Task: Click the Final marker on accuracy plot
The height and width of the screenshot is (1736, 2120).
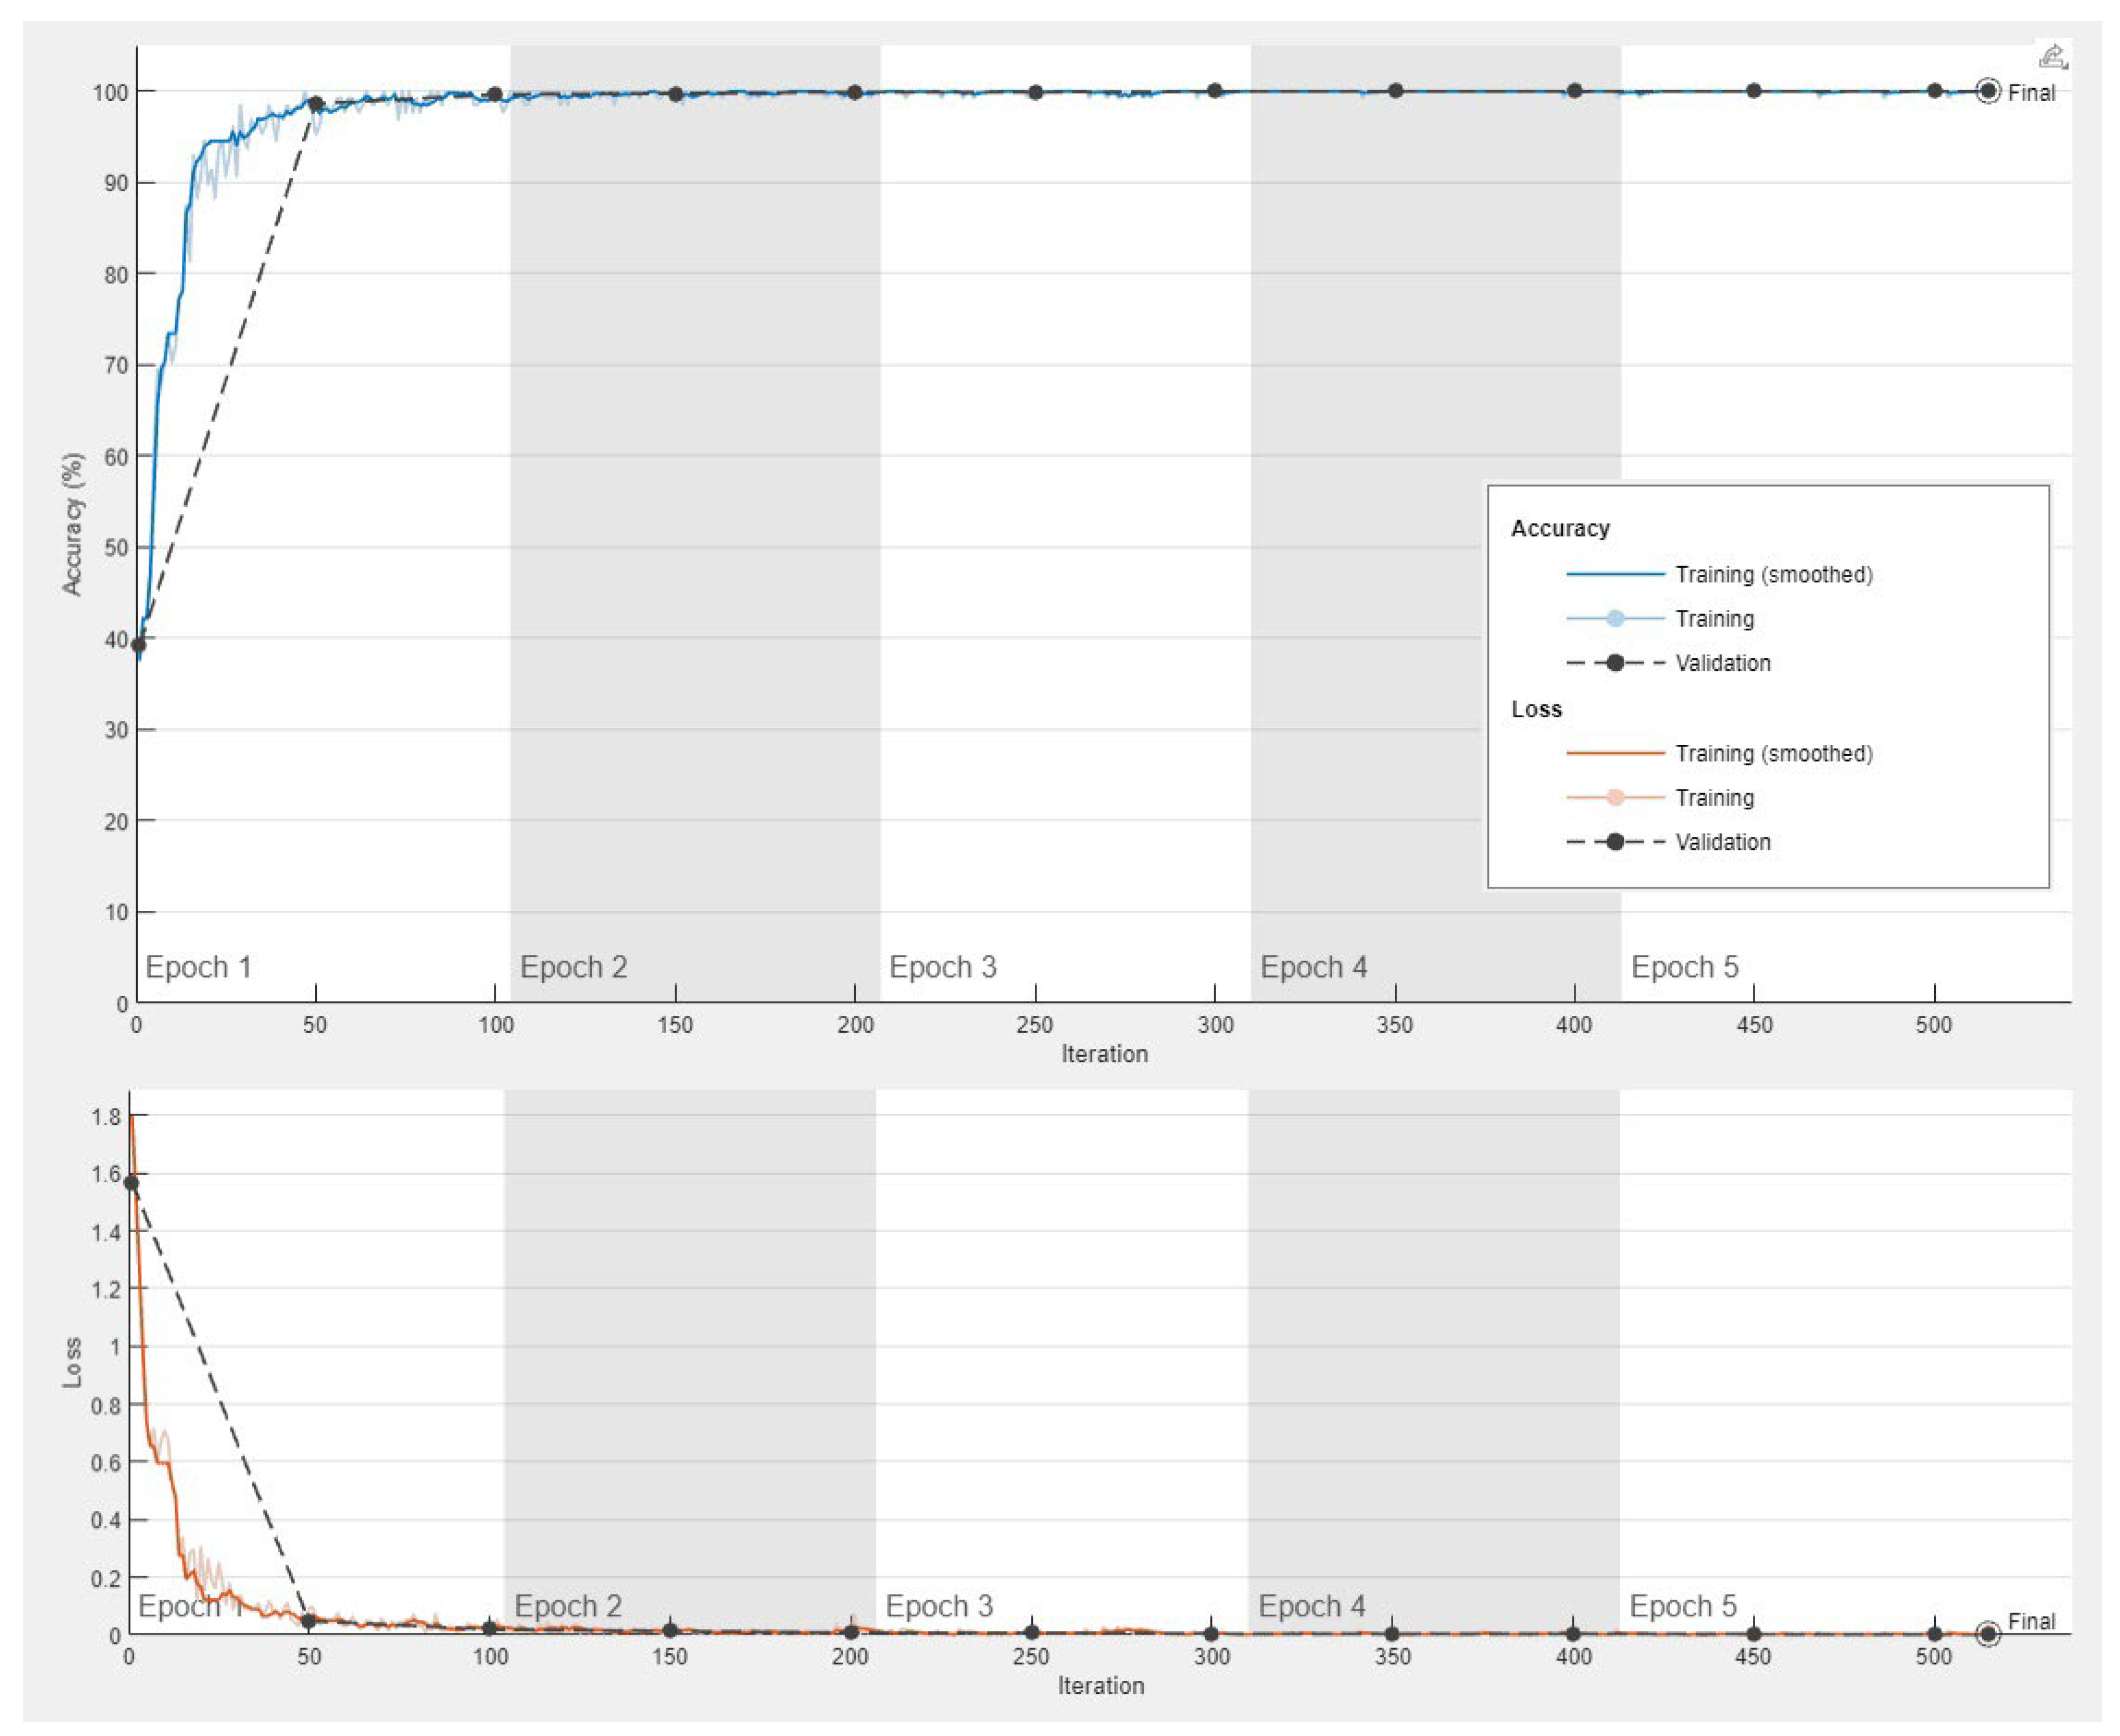Action: coord(1988,91)
